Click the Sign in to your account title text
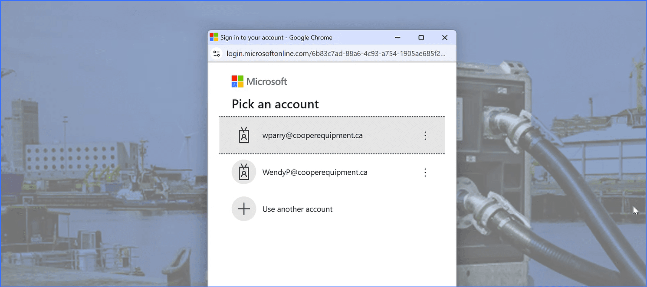The image size is (647, 287). [x=276, y=38]
